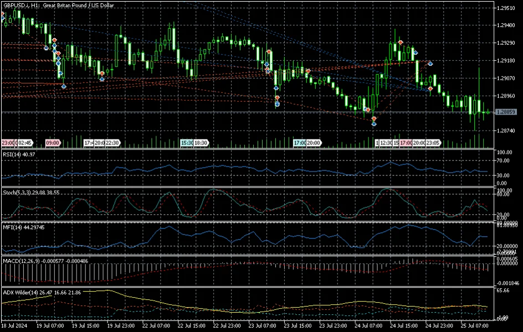Click the cyan 15:30 event marker

[x=187, y=143]
